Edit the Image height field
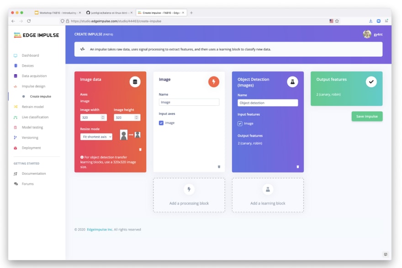The width and height of the screenshot is (402, 268). [x=127, y=118]
